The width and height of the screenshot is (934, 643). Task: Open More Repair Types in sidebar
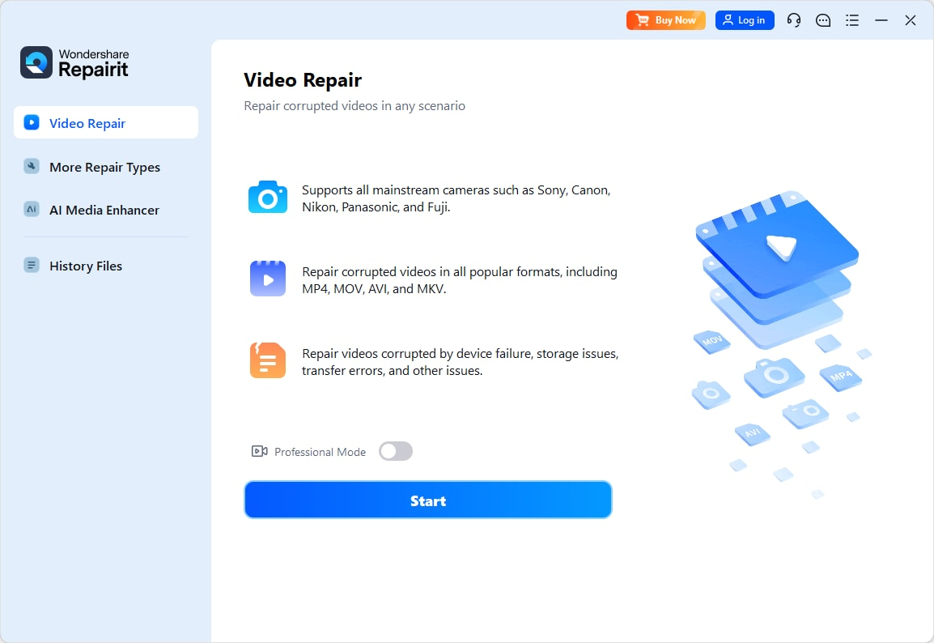(x=104, y=167)
